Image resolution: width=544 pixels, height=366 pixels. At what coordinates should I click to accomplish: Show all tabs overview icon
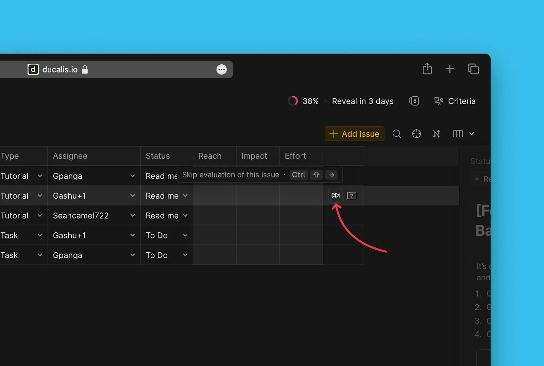point(473,69)
